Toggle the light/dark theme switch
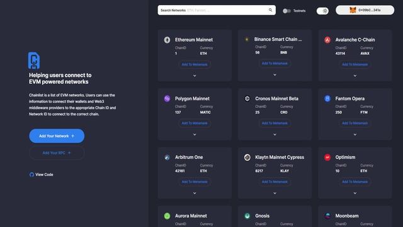403x227 pixels. [x=322, y=11]
